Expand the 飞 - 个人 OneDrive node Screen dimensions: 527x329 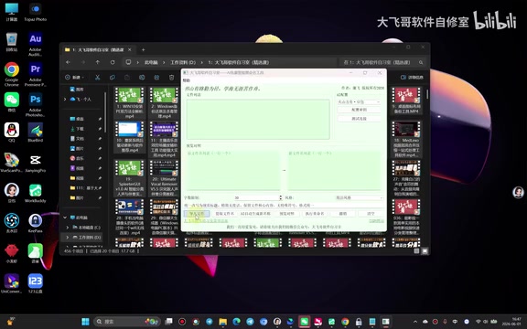tap(65, 100)
